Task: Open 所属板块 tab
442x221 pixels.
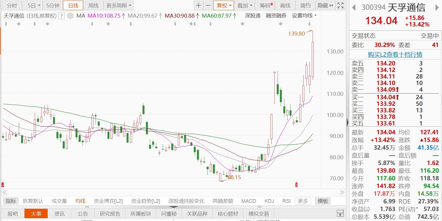Action: point(141,214)
